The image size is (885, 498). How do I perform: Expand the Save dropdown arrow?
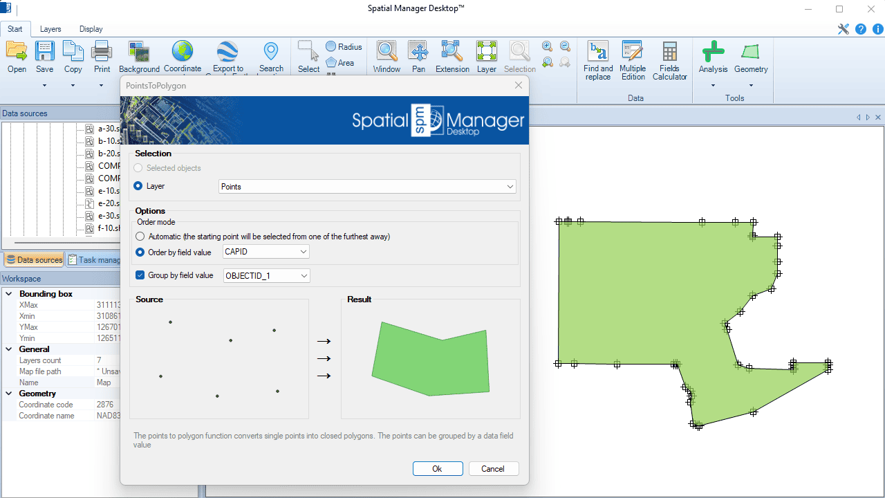pyautogui.click(x=45, y=86)
